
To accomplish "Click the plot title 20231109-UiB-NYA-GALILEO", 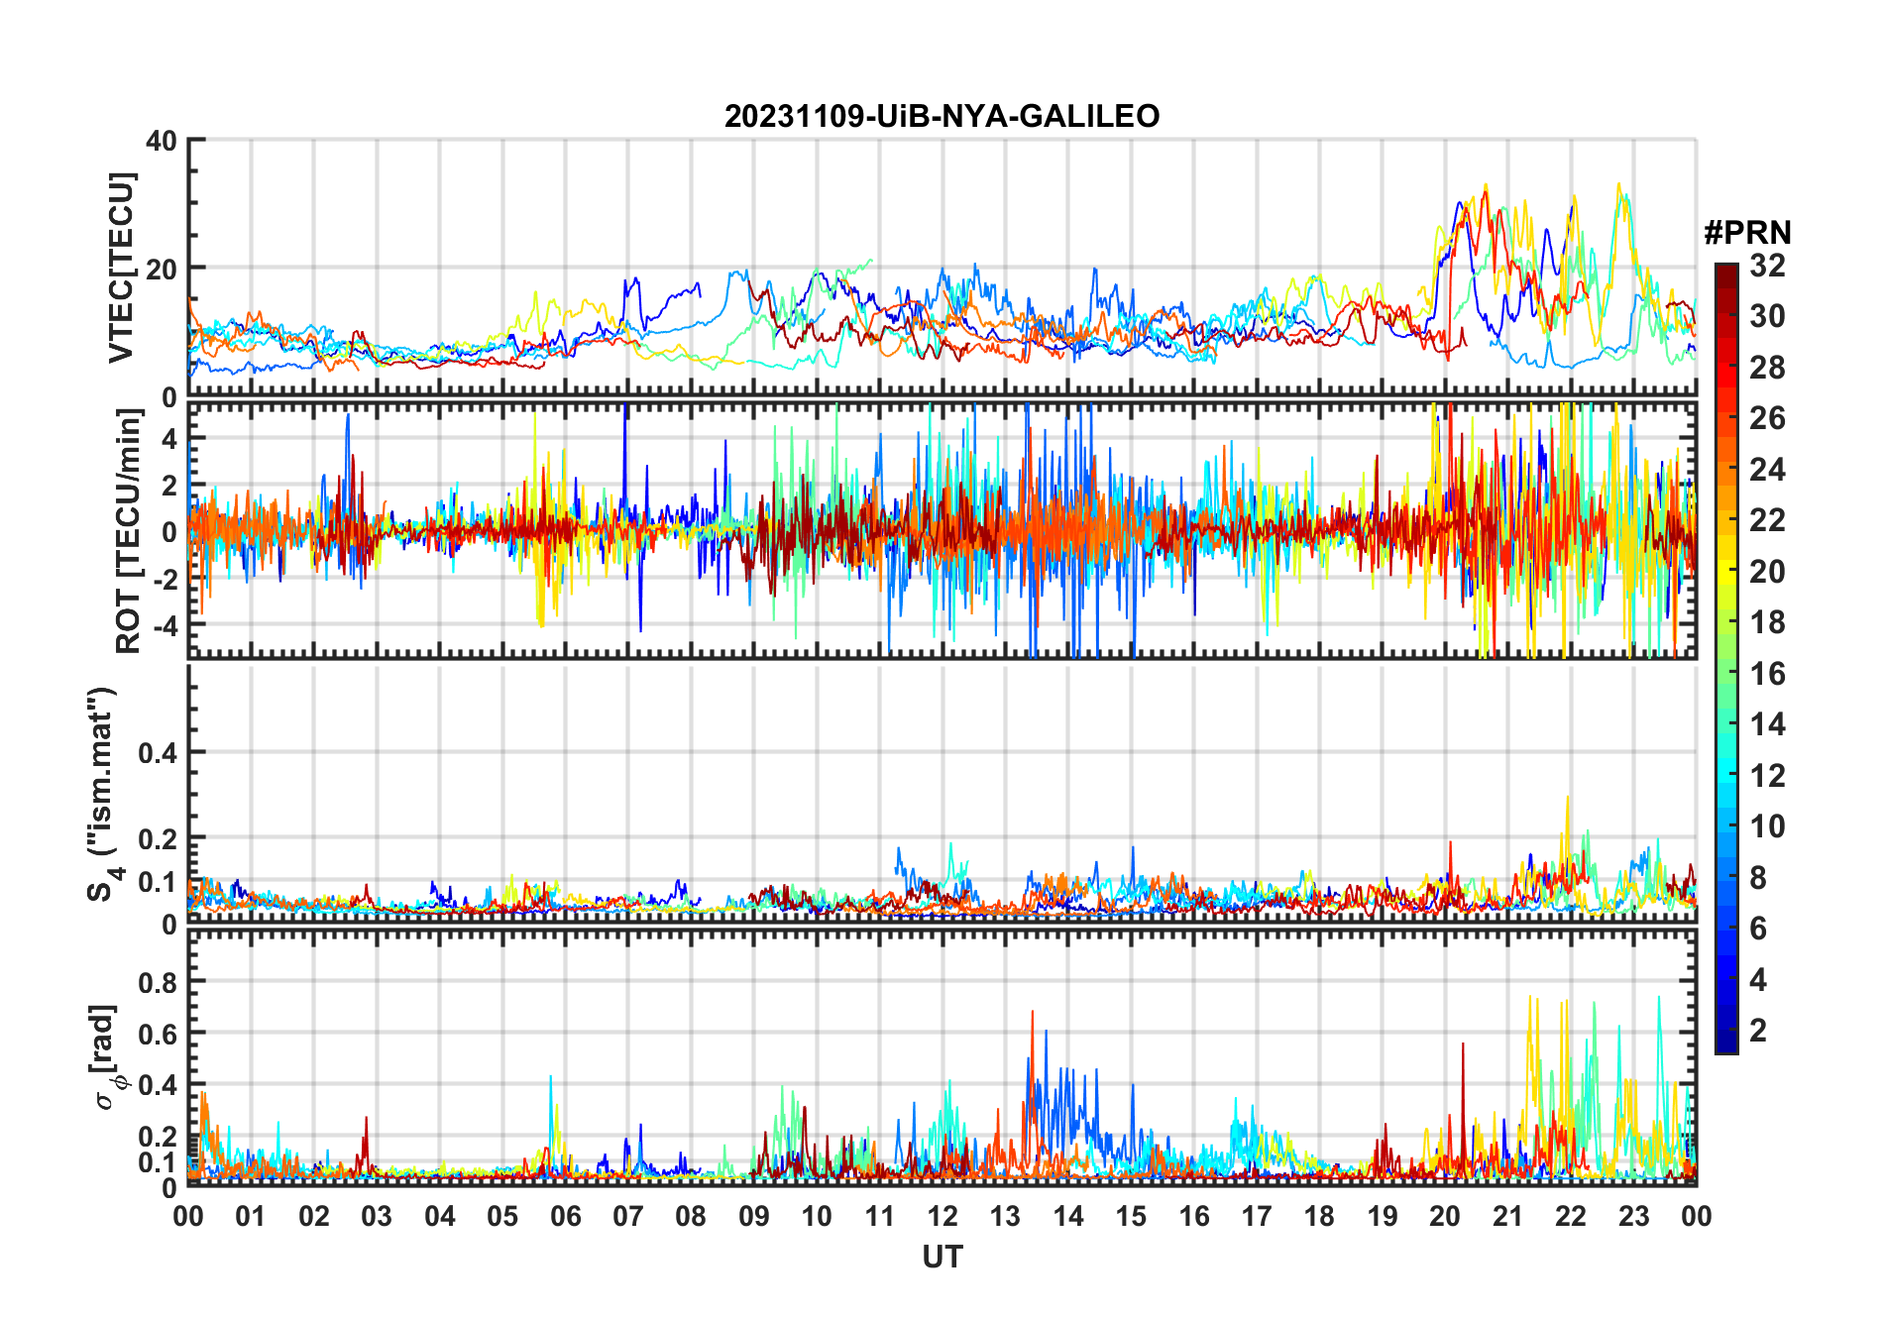I will 942,117.
